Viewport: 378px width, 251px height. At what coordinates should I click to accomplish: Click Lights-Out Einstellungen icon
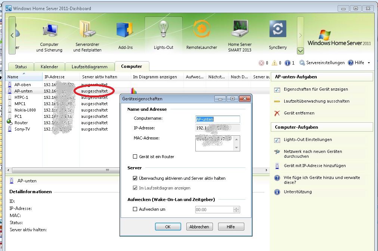coord(277,140)
